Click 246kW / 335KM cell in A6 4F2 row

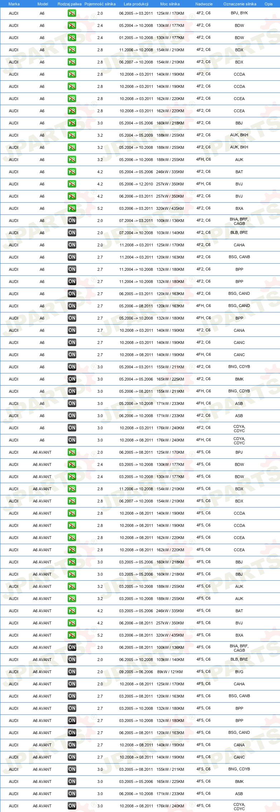click(x=170, y=172)
